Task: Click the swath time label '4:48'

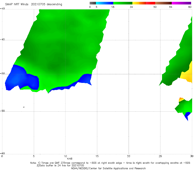Action: coord(70,159)
